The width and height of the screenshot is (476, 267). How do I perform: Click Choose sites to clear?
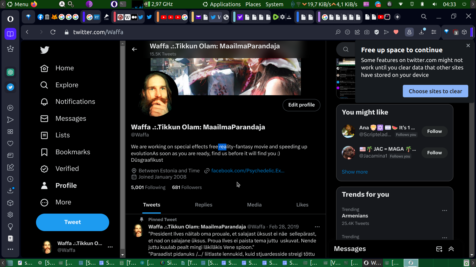click(436, 91)
